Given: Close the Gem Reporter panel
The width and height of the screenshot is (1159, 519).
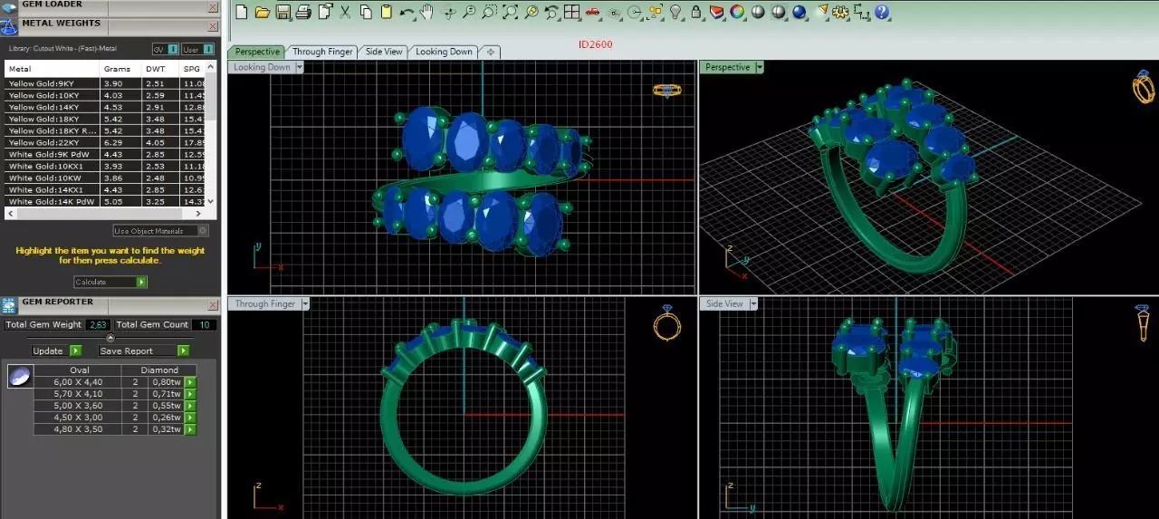Looking at the screenshot, I should tap(213, 305).
